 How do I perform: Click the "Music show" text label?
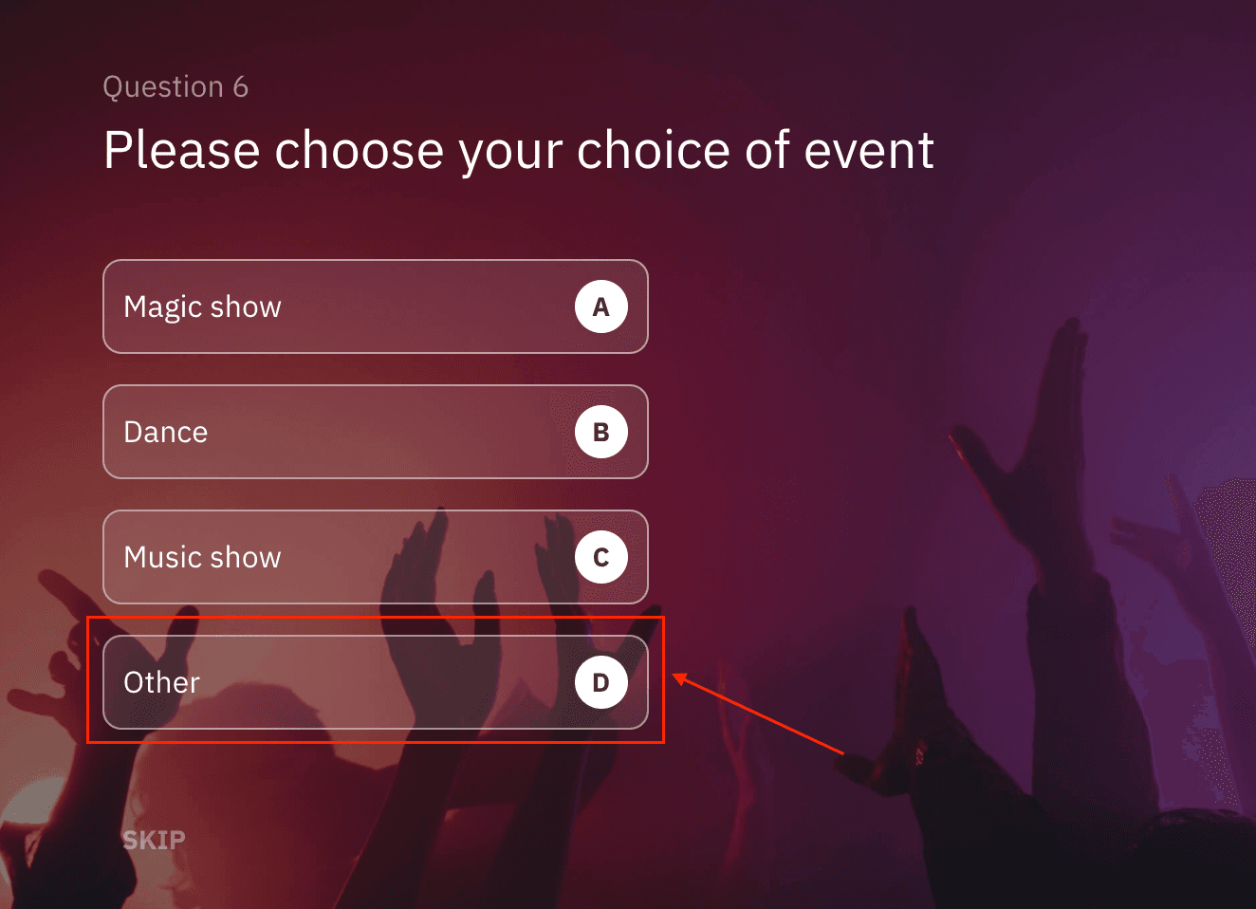[202, 558]
